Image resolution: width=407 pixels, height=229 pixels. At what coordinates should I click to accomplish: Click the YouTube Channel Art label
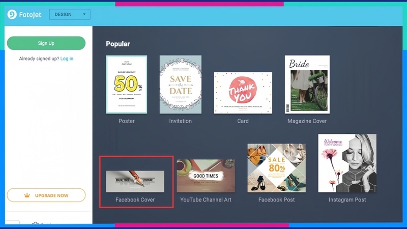click(x=206, y=199)
